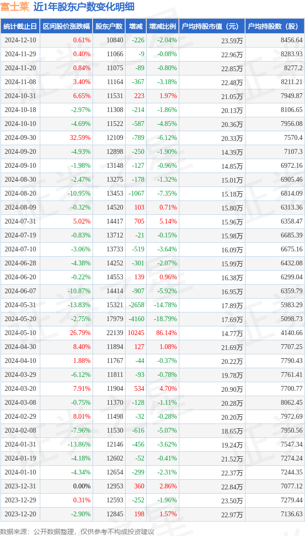Click the 4140.66 average shares cell
This screenshot has width=305, height=536.
tap(275, 333)
